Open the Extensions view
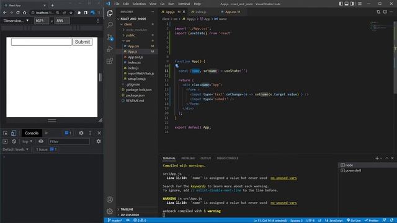397x223 pixels. 110,61
